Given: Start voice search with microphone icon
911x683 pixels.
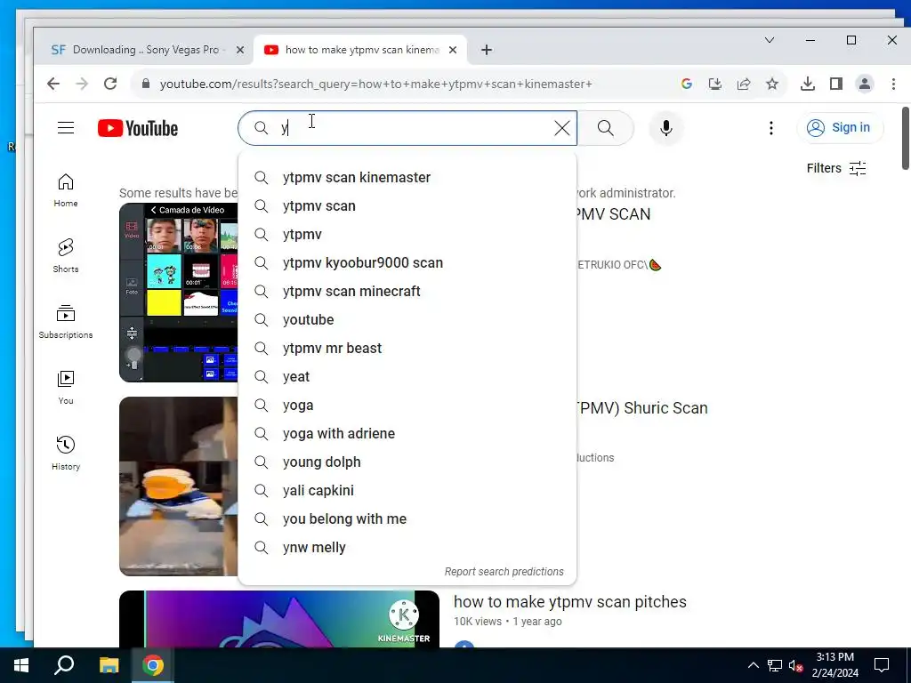Looking at the screenshot, I should [x=665, y=128].
